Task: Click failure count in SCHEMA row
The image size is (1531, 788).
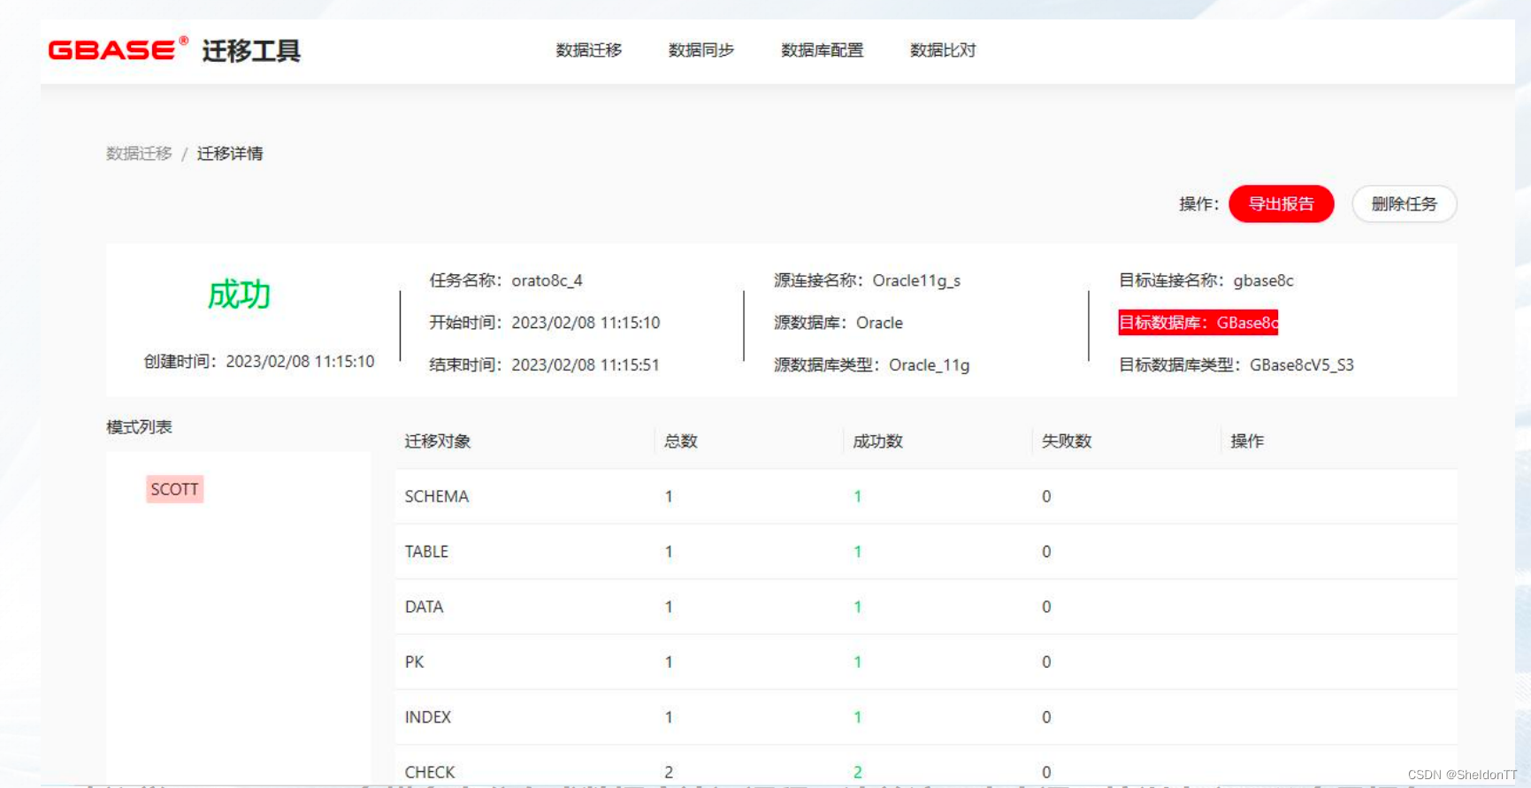Action: point(1046,497)
